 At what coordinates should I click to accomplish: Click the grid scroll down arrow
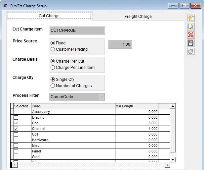click(173, 159)
